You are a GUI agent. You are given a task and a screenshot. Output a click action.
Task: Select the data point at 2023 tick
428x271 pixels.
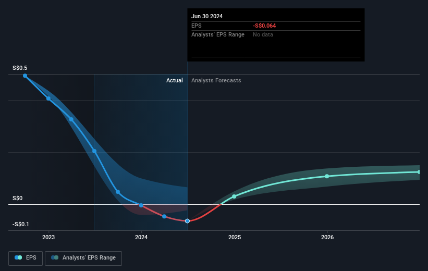point(48,98)
